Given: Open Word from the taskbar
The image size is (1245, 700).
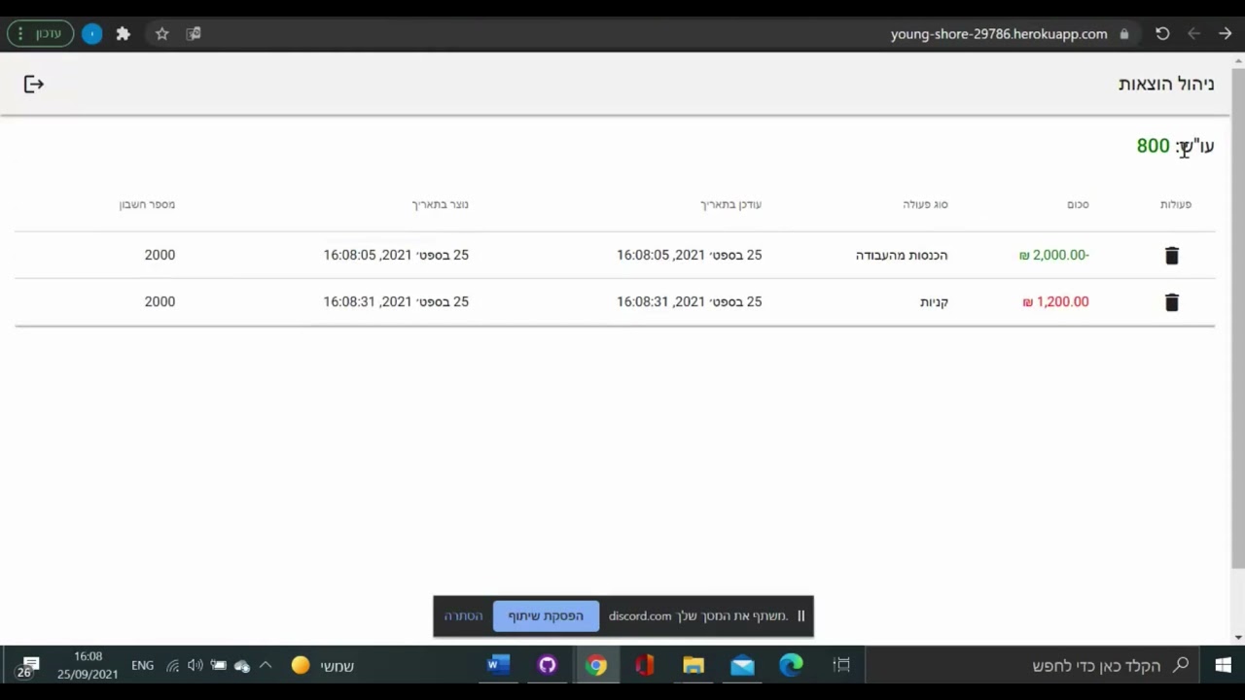Looking at the screenshot, I should [x=498, y=666].
